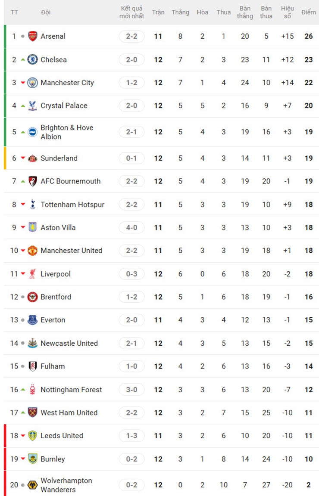The image size is (319, 496).
Task: Sort by the Hiệu số column header
Action: pyautogui.click(x=288, y=12)
